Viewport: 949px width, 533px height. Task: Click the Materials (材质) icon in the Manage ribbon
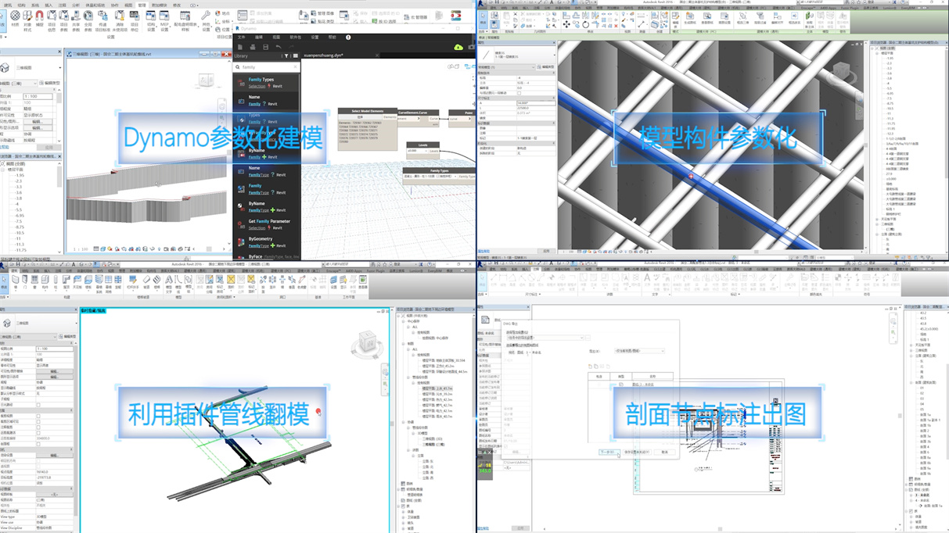pyautogui.click(x=15, y=17)
